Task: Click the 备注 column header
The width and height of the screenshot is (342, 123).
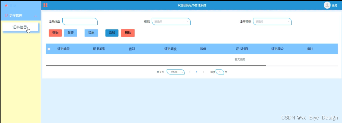Action: (310, 49)
